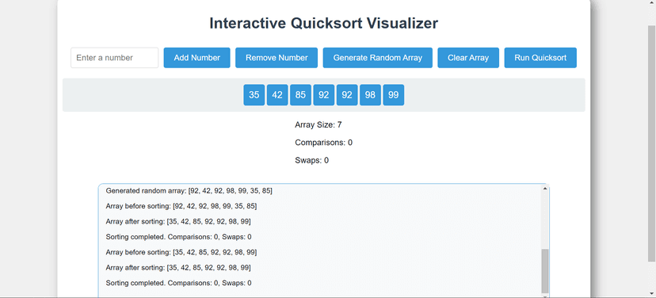Focus the Enter a number field
Screen dimensions: 656x298
pos(115,58)
